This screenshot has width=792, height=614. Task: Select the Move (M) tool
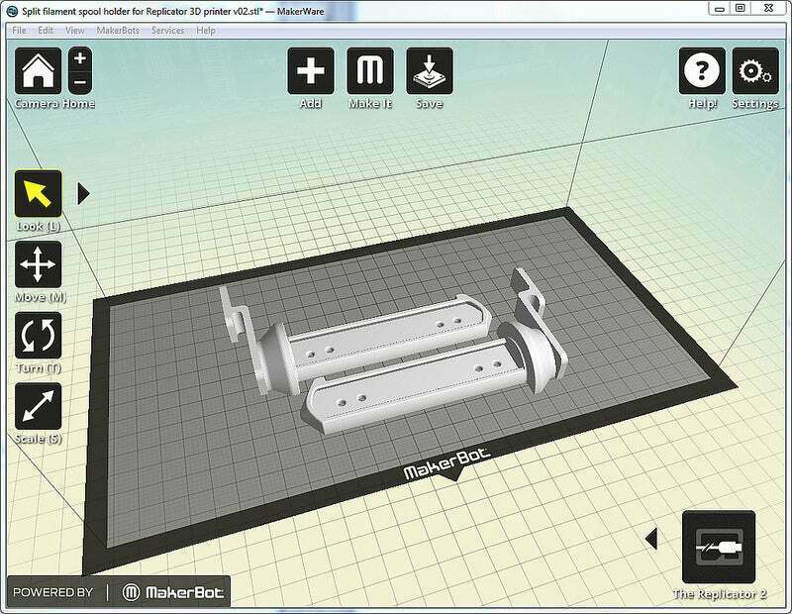pyautogui.click(x=39, y=264)
